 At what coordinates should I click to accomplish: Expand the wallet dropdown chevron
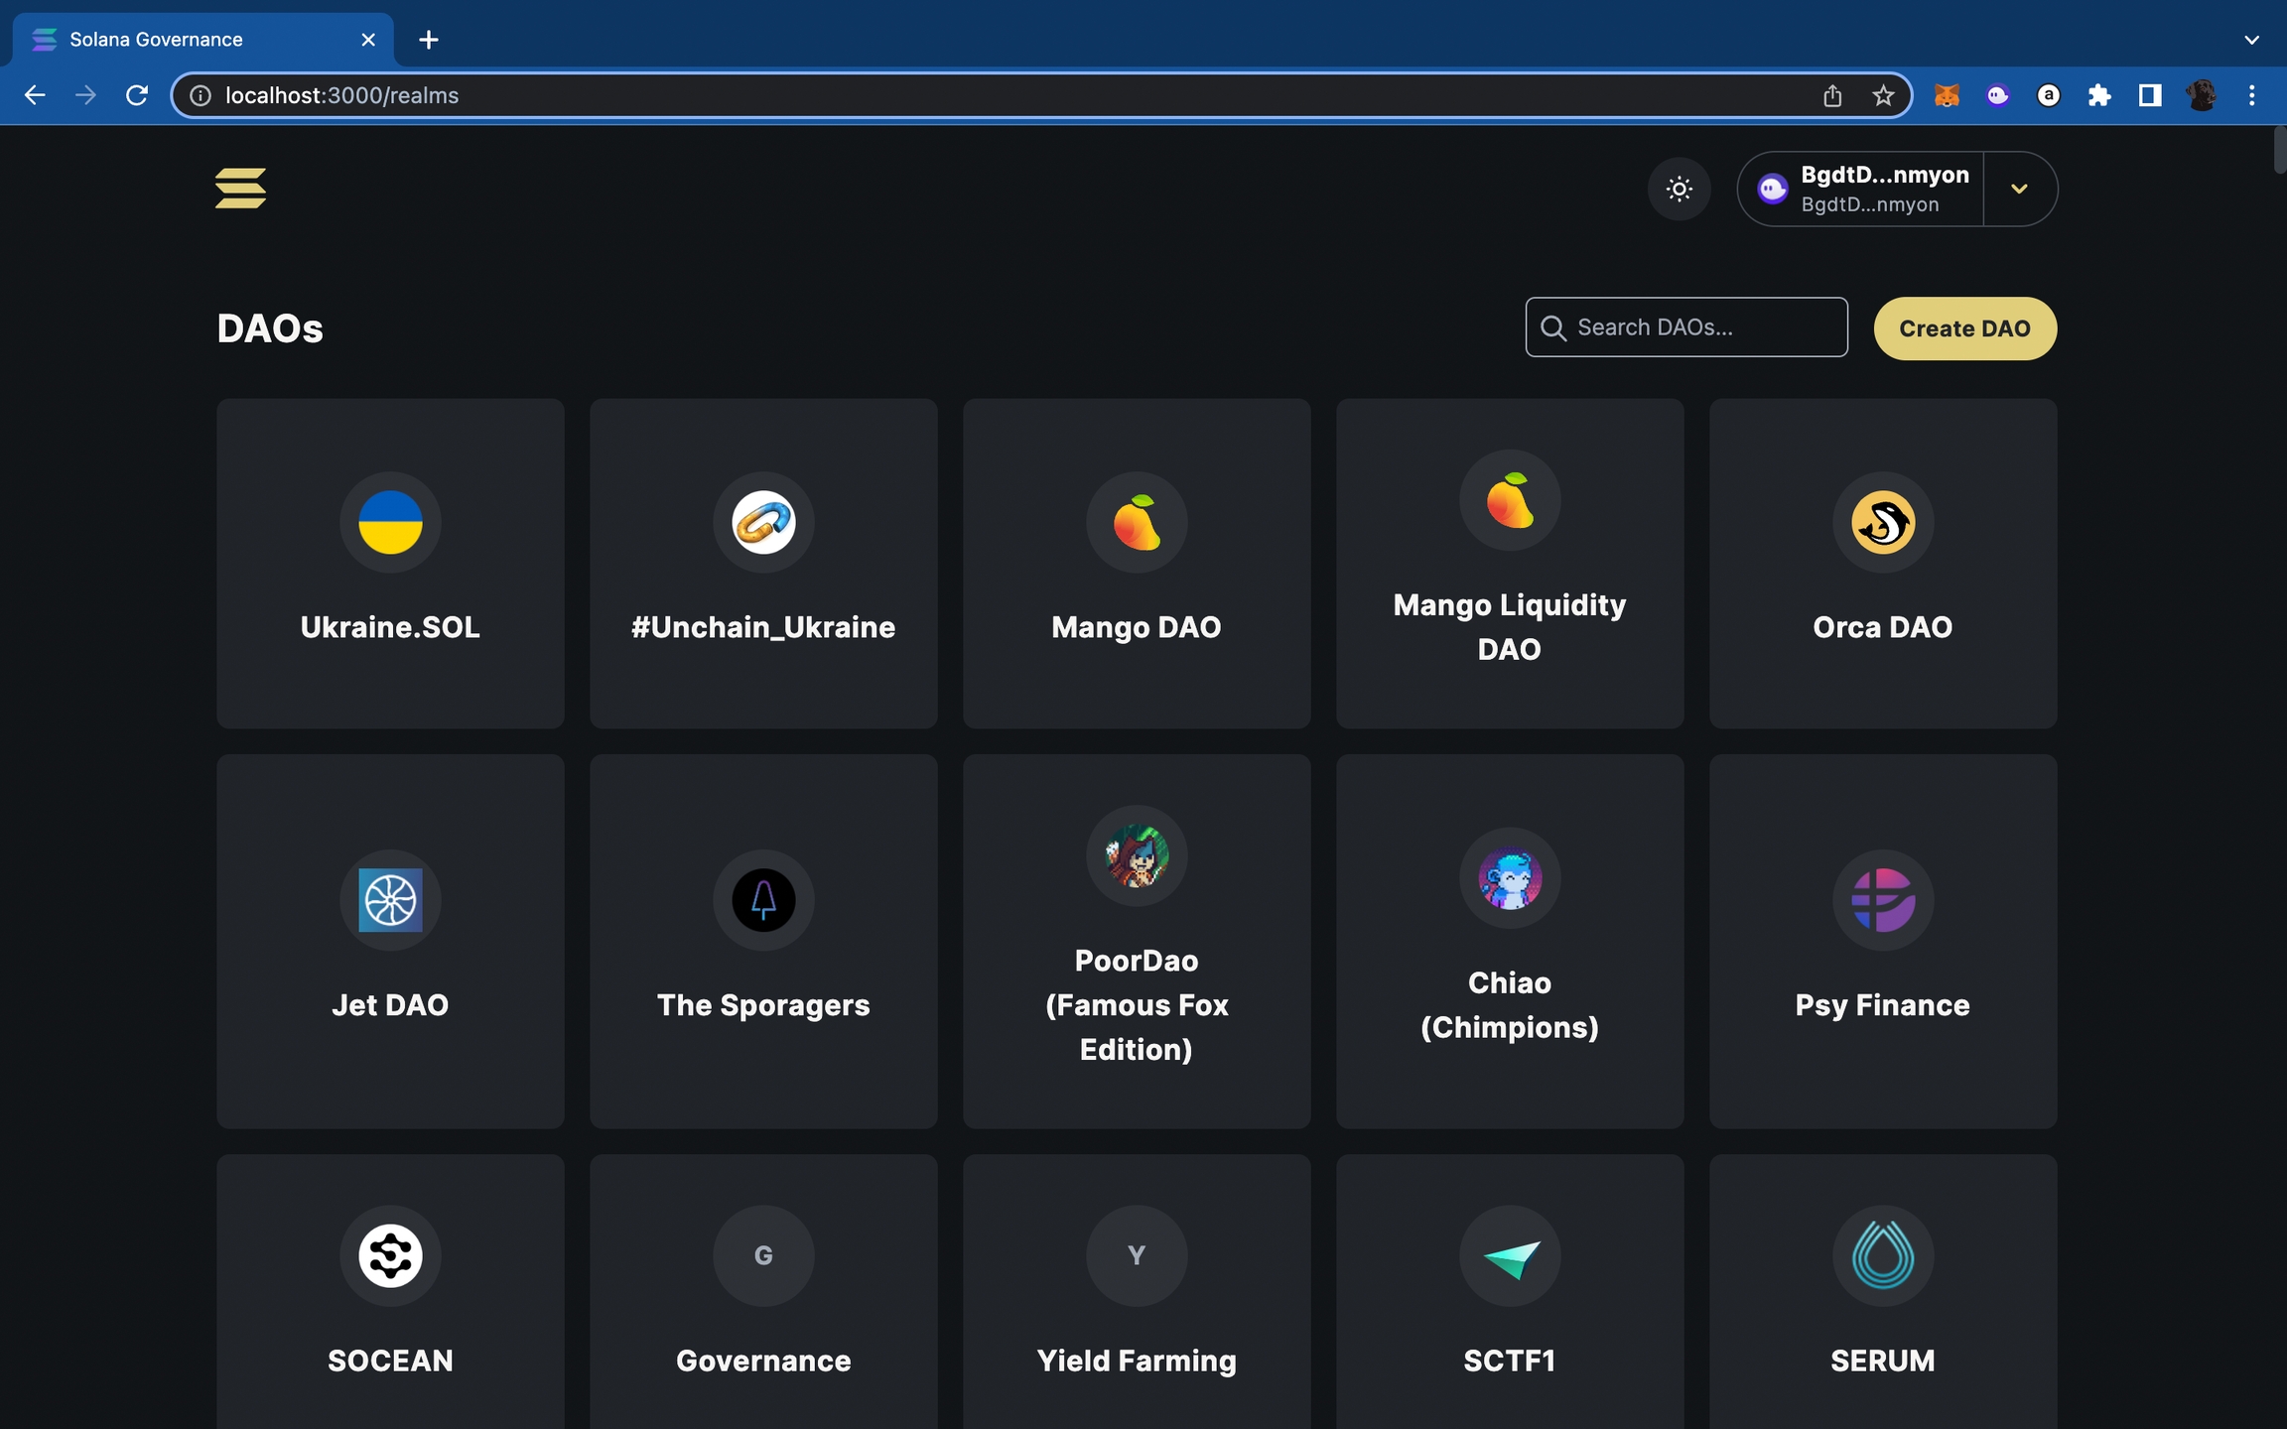coord(2019,189)
